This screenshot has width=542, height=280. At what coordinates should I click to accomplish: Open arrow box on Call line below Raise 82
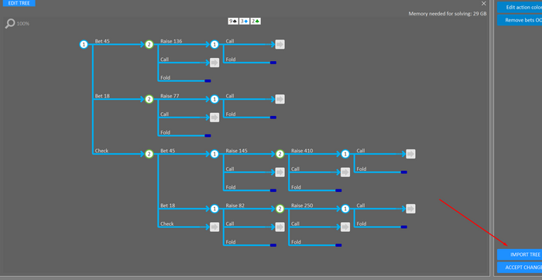click(280, 227)
